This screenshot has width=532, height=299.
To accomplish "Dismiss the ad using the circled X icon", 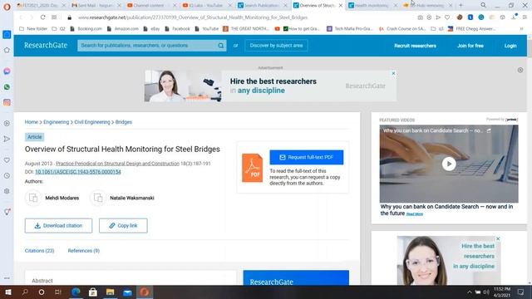I will coord(520,70).
